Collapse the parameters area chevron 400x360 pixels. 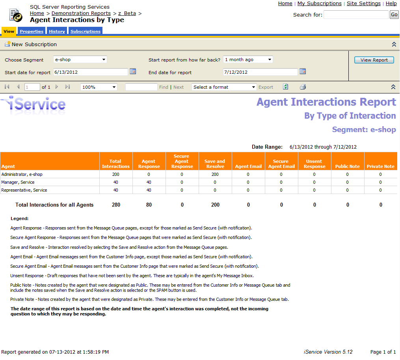point(394,44)
